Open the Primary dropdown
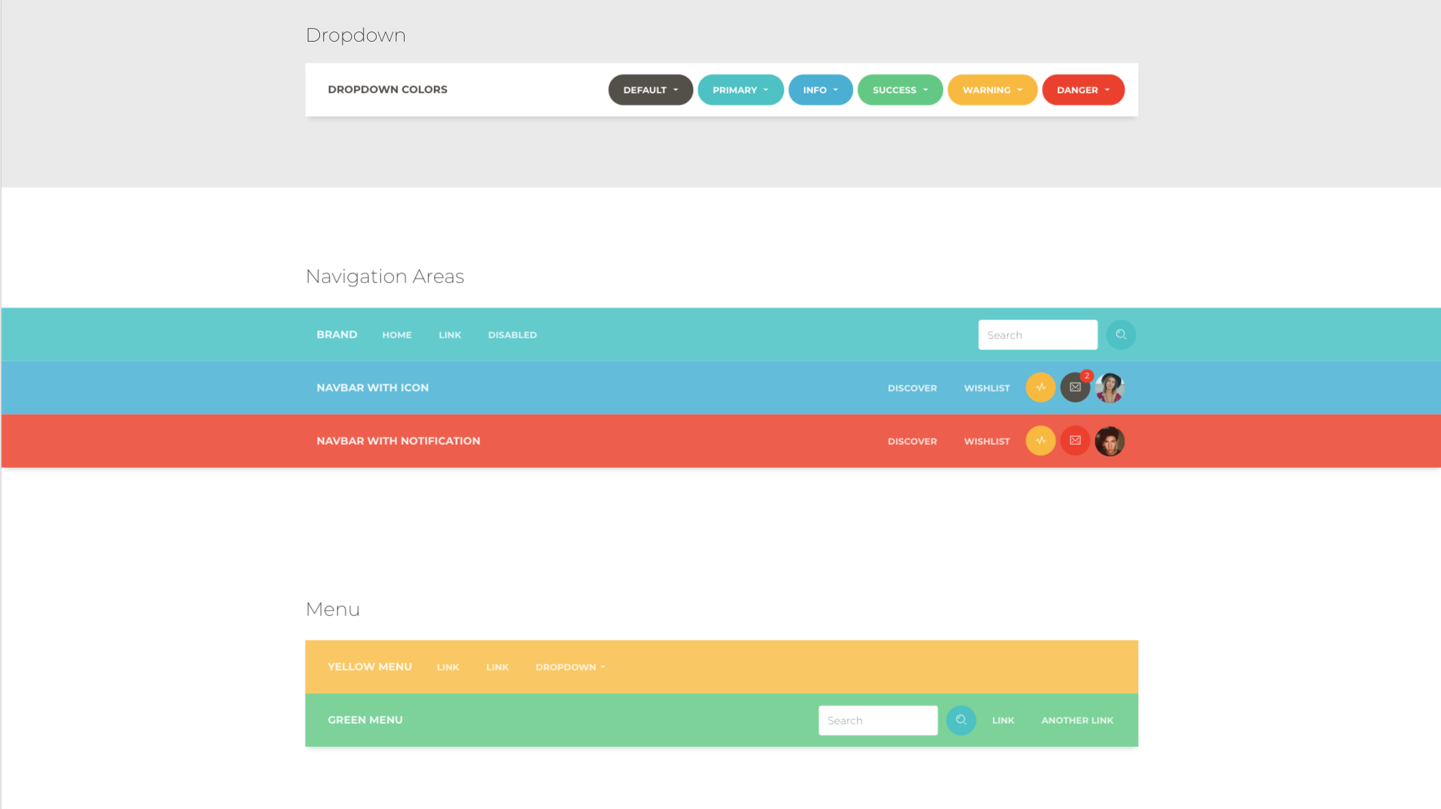The height and width of the screenshot is (809, 1441). [740, 90]
